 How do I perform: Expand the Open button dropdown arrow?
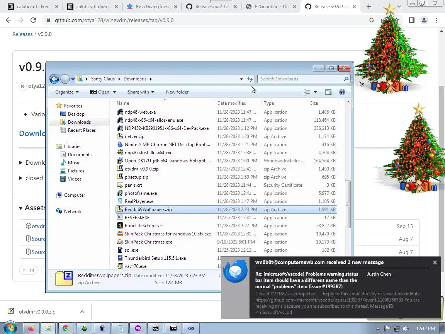[115, 92]
